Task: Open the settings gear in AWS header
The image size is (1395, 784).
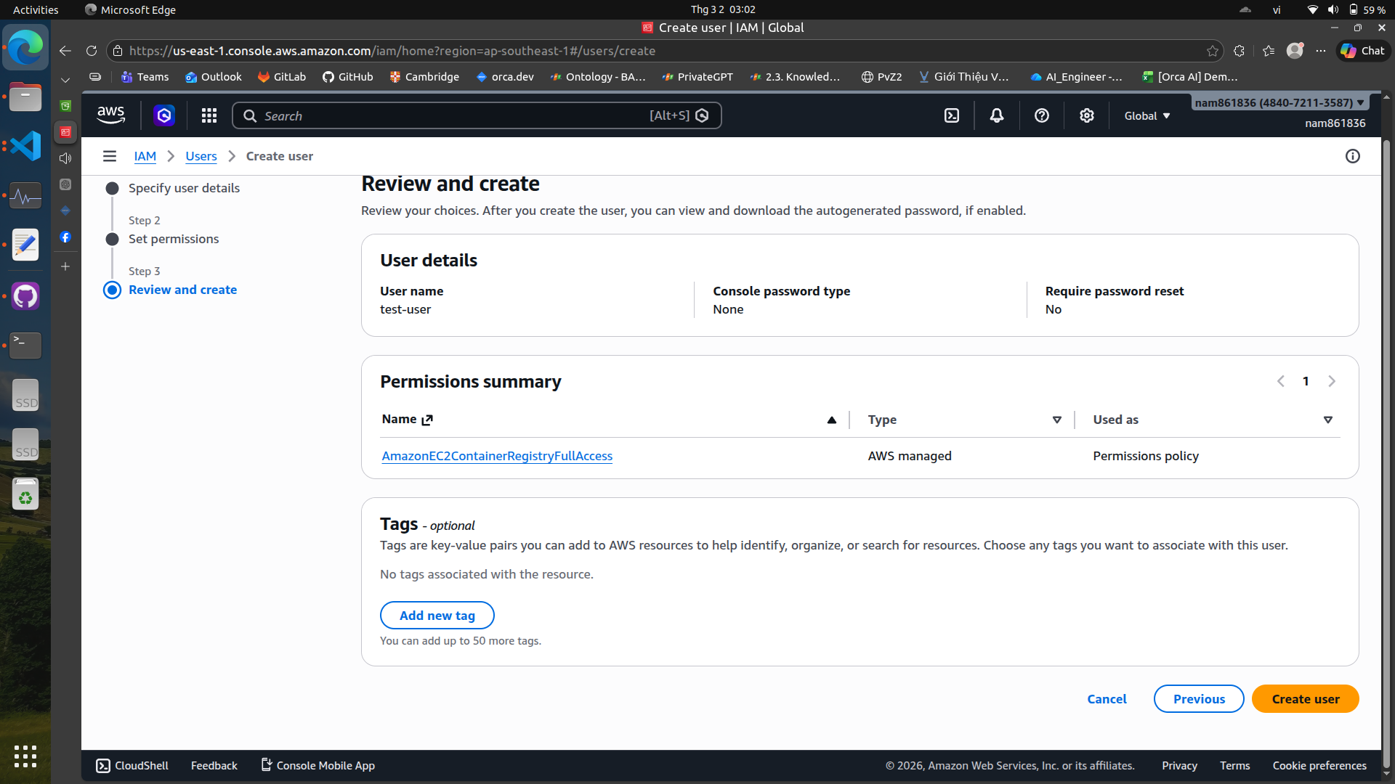Action: (1087, 115)
